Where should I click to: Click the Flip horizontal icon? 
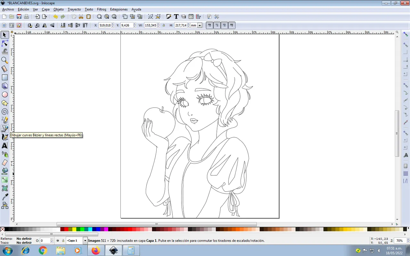pos(45,25)
